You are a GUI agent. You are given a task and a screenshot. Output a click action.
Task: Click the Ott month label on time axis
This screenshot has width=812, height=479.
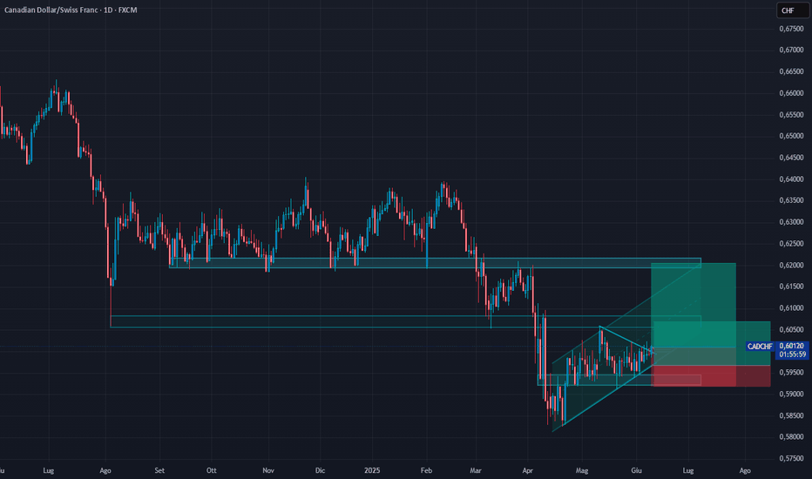pyautogui.click(x=212, y=470)
